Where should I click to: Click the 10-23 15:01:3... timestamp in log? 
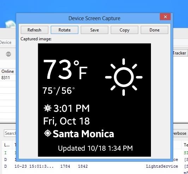pyautogui.click(x=34, y=166)
